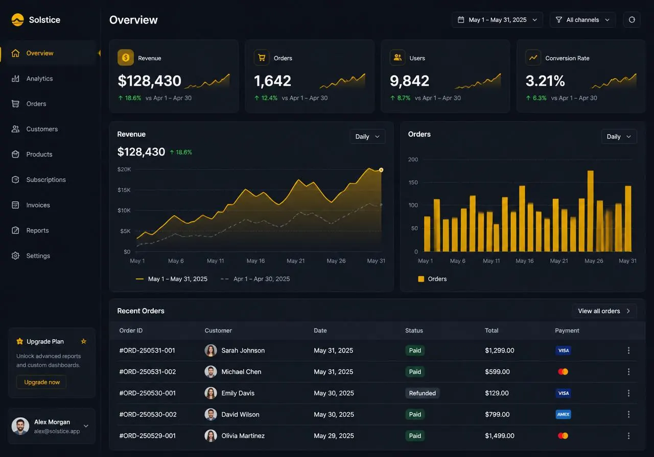This screenshot has height=457, width=654.
Task: Click the Status column header
Action: tap(414, 331)
